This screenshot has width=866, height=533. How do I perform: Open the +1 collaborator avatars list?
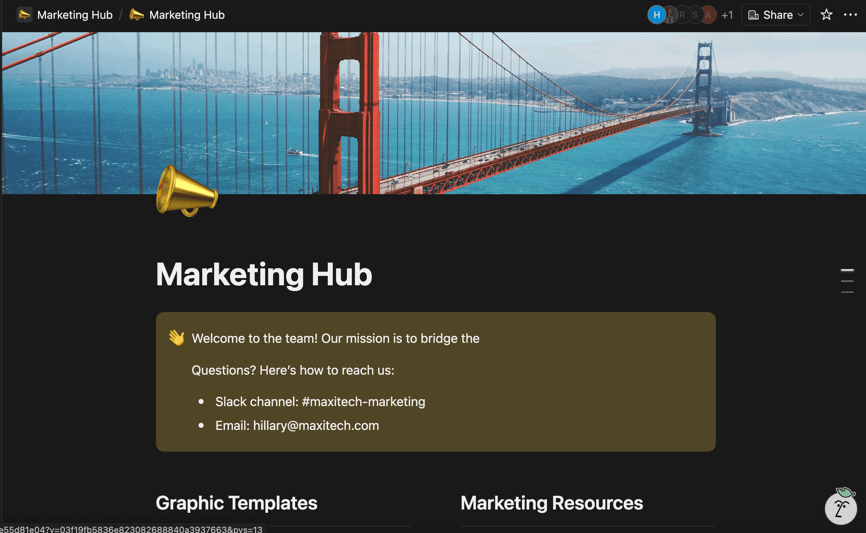[727, 15]
